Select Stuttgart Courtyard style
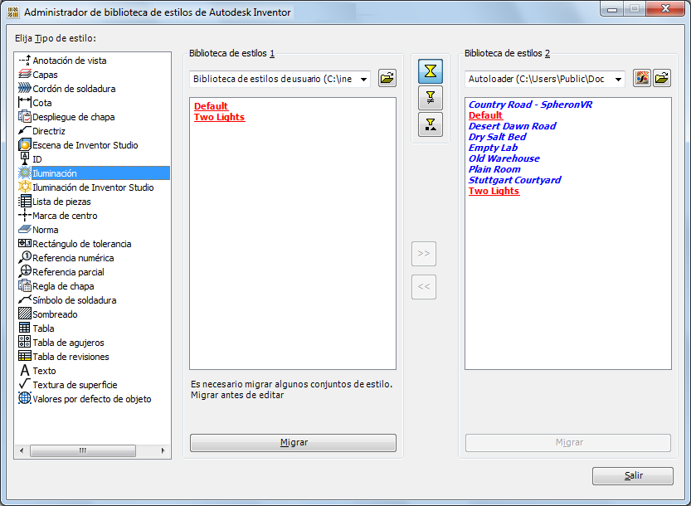 pyautogui.click(x=514, y=180)
